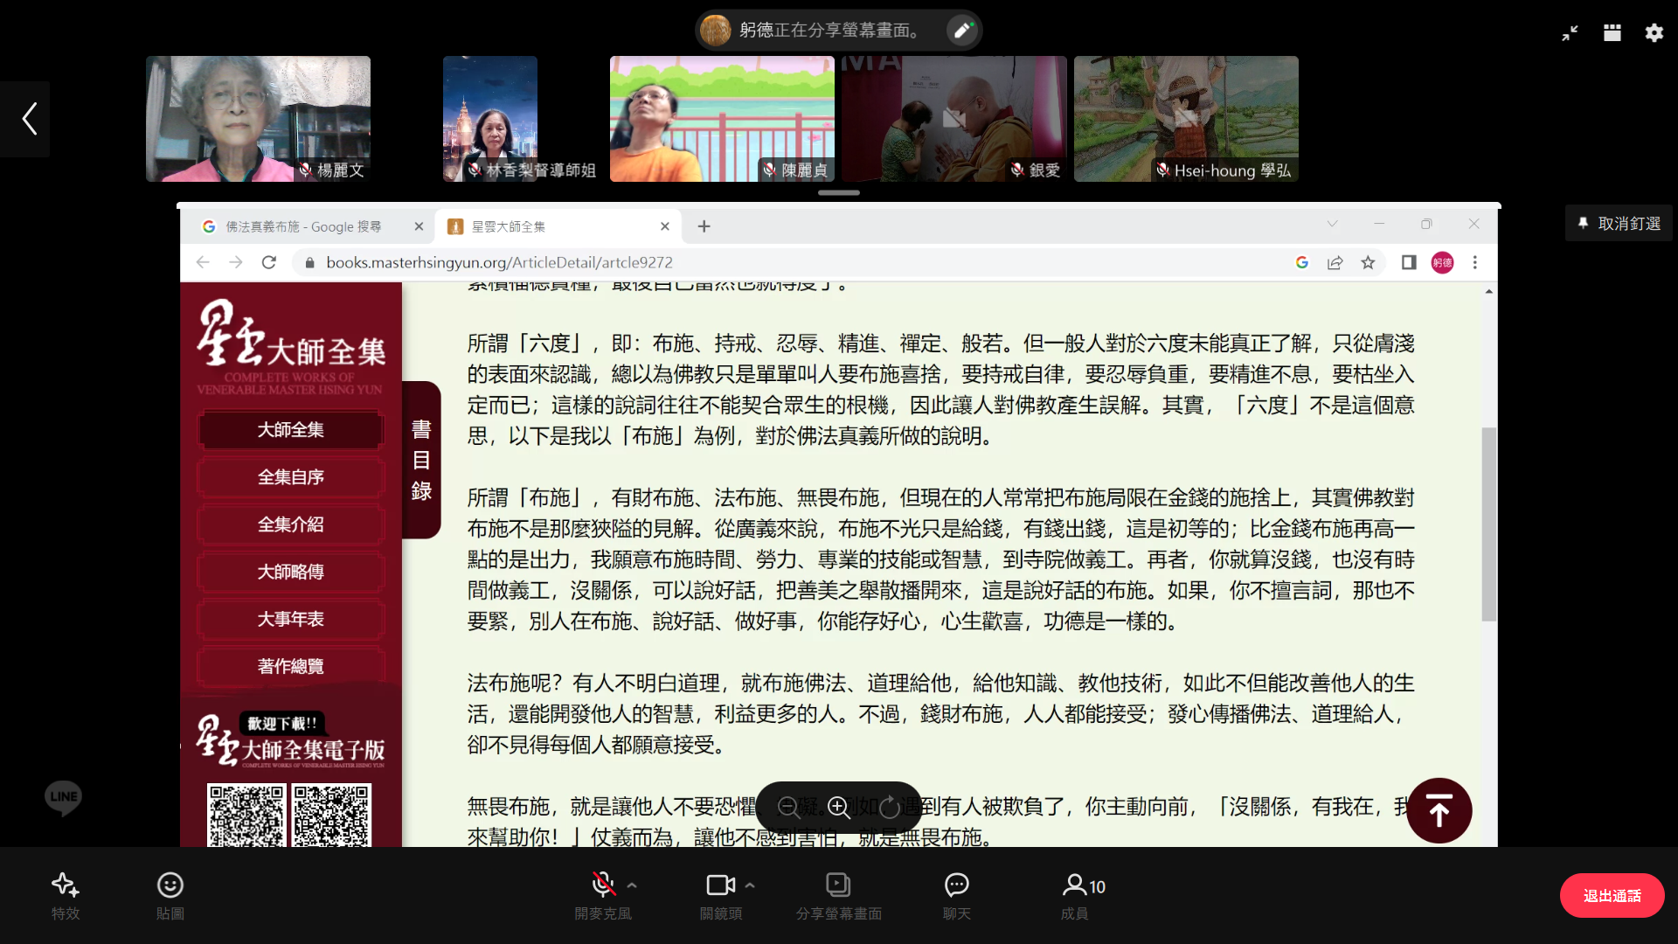Click the 書目錄 catalog side tab

click(x=421, y=460)
